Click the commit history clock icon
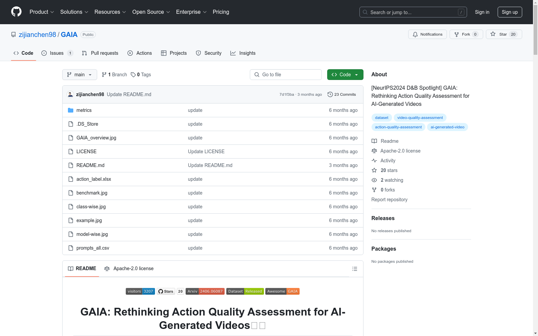 (330, 94)
